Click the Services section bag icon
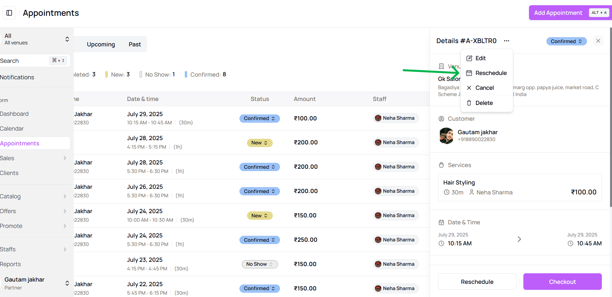Viewport: 612px width, 297px height. point(441,165)
